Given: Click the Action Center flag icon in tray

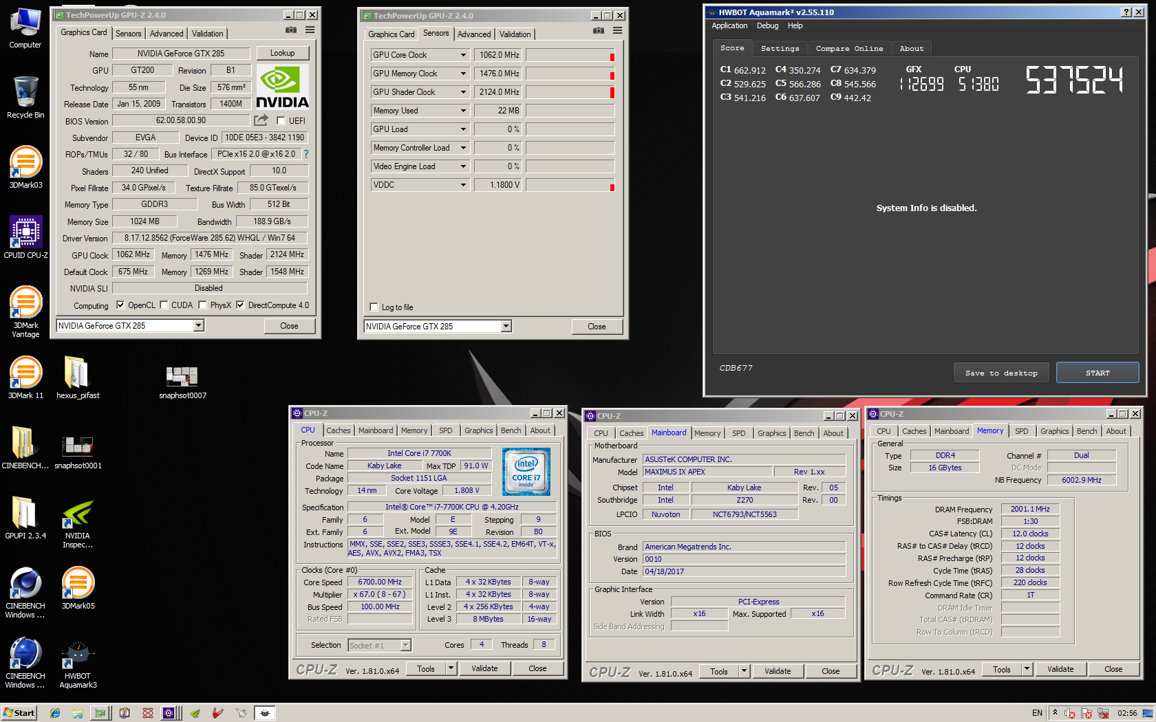Looking at the screenshot, I should [x=1087, y=713].
